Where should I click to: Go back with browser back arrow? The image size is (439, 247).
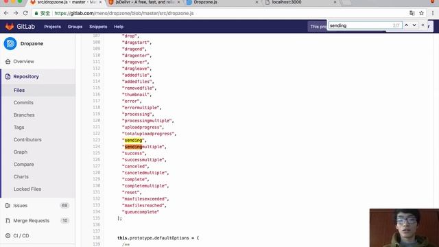click(x=6, y=13)
